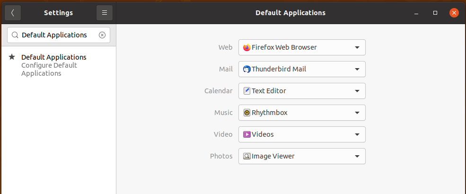This screenshot has width=466, height=194.
Task: Click the Settings title in header bar
Action: (x=59, y=13)
